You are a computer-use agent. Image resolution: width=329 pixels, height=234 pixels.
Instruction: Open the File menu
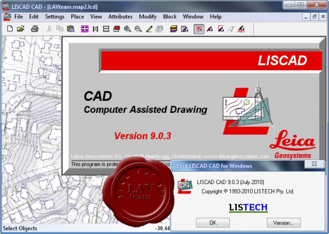tap(19, 16)
